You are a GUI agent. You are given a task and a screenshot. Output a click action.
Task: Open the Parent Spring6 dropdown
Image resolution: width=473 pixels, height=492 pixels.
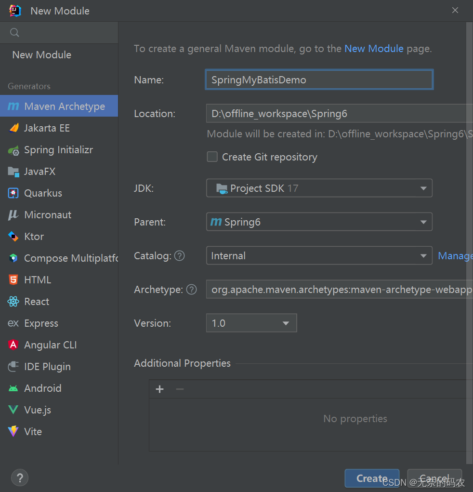click(319, 222)
